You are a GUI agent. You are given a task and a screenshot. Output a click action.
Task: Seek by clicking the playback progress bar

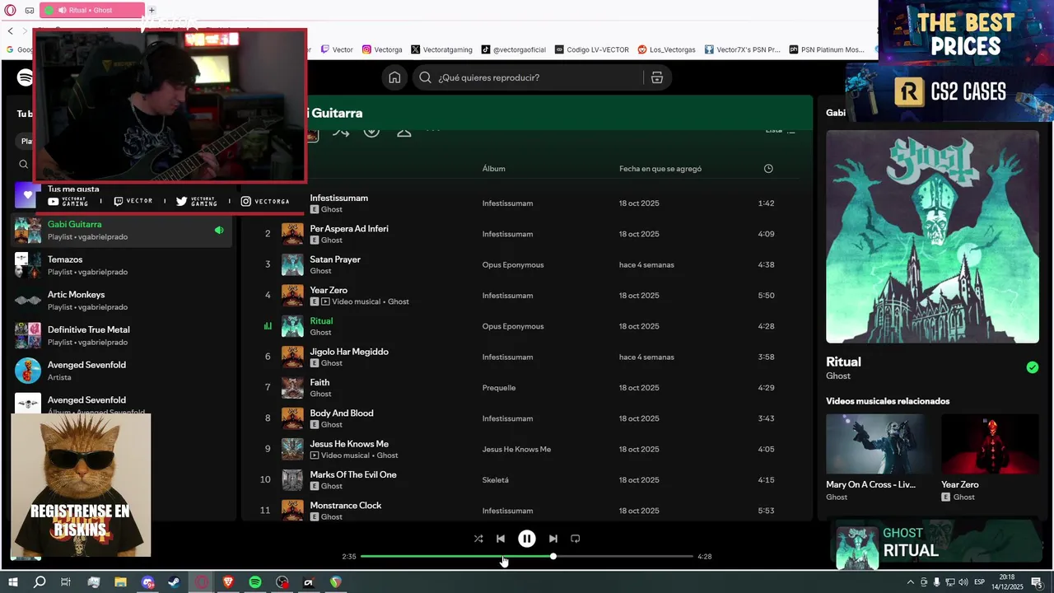click(527, 557)
